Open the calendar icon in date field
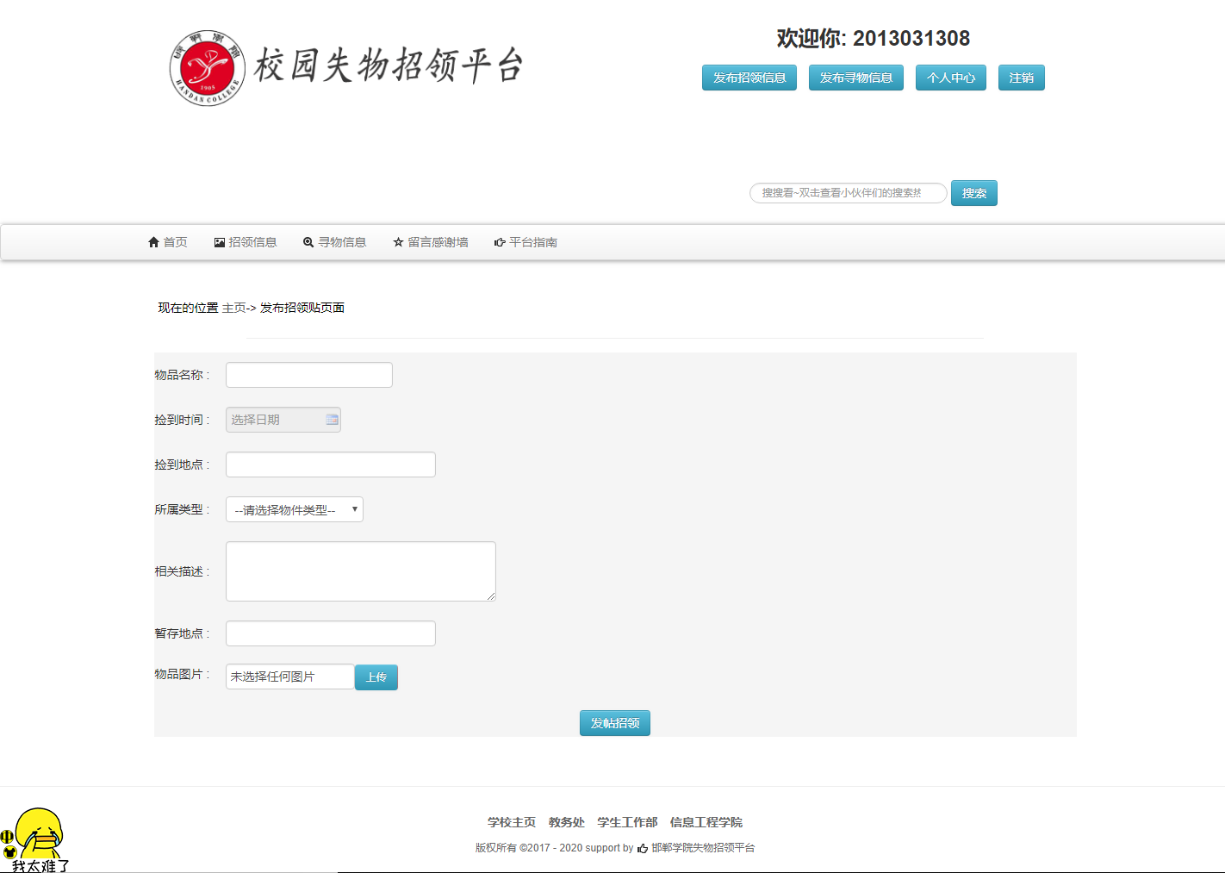This screenshot has width=1225, height=873. tap(332, 420)
